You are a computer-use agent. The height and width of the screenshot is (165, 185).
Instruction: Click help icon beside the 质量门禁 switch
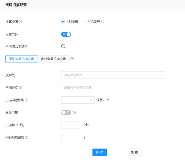[74, 113]
